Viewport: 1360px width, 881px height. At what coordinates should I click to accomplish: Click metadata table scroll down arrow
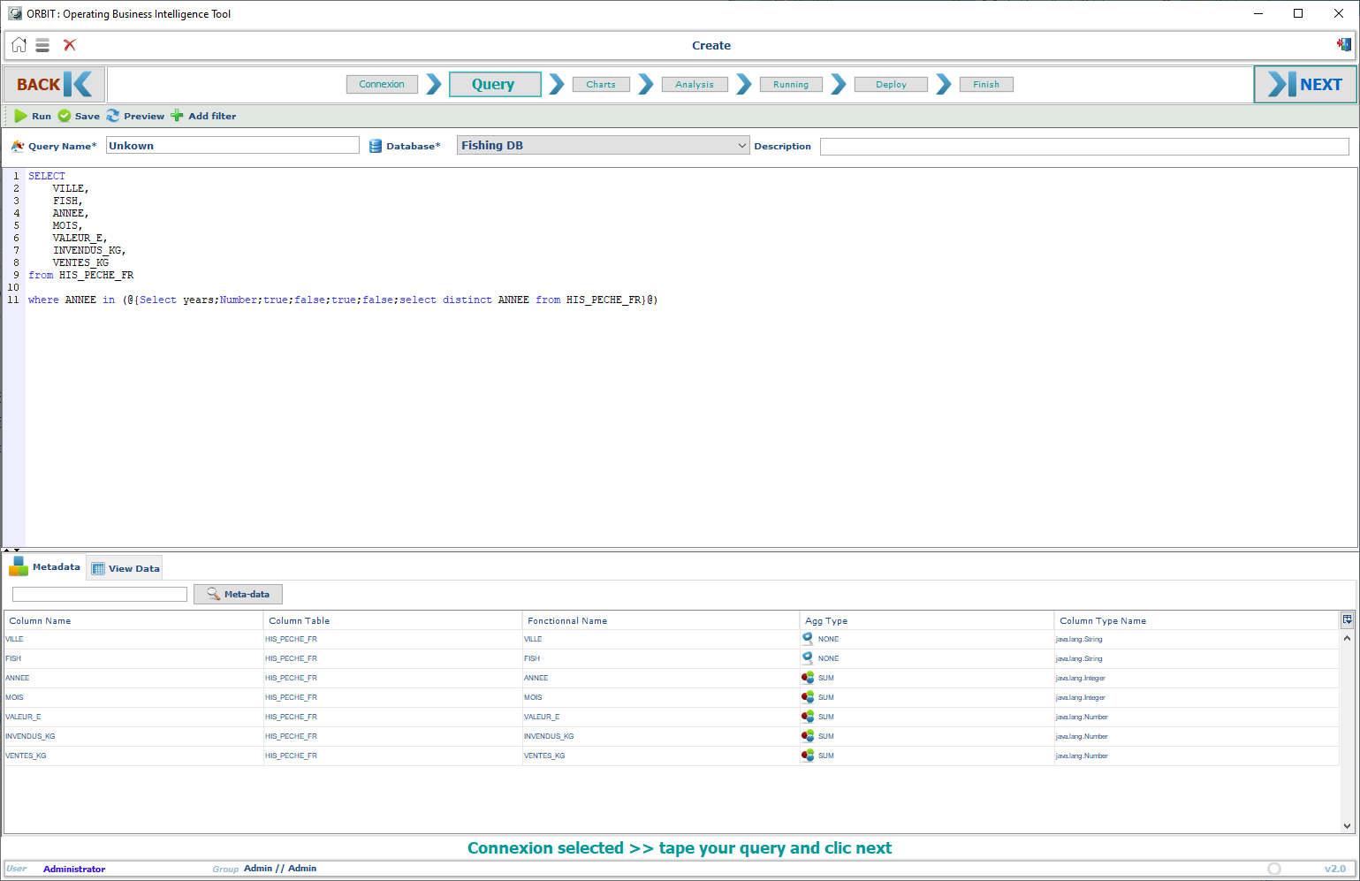[1347, 826]
